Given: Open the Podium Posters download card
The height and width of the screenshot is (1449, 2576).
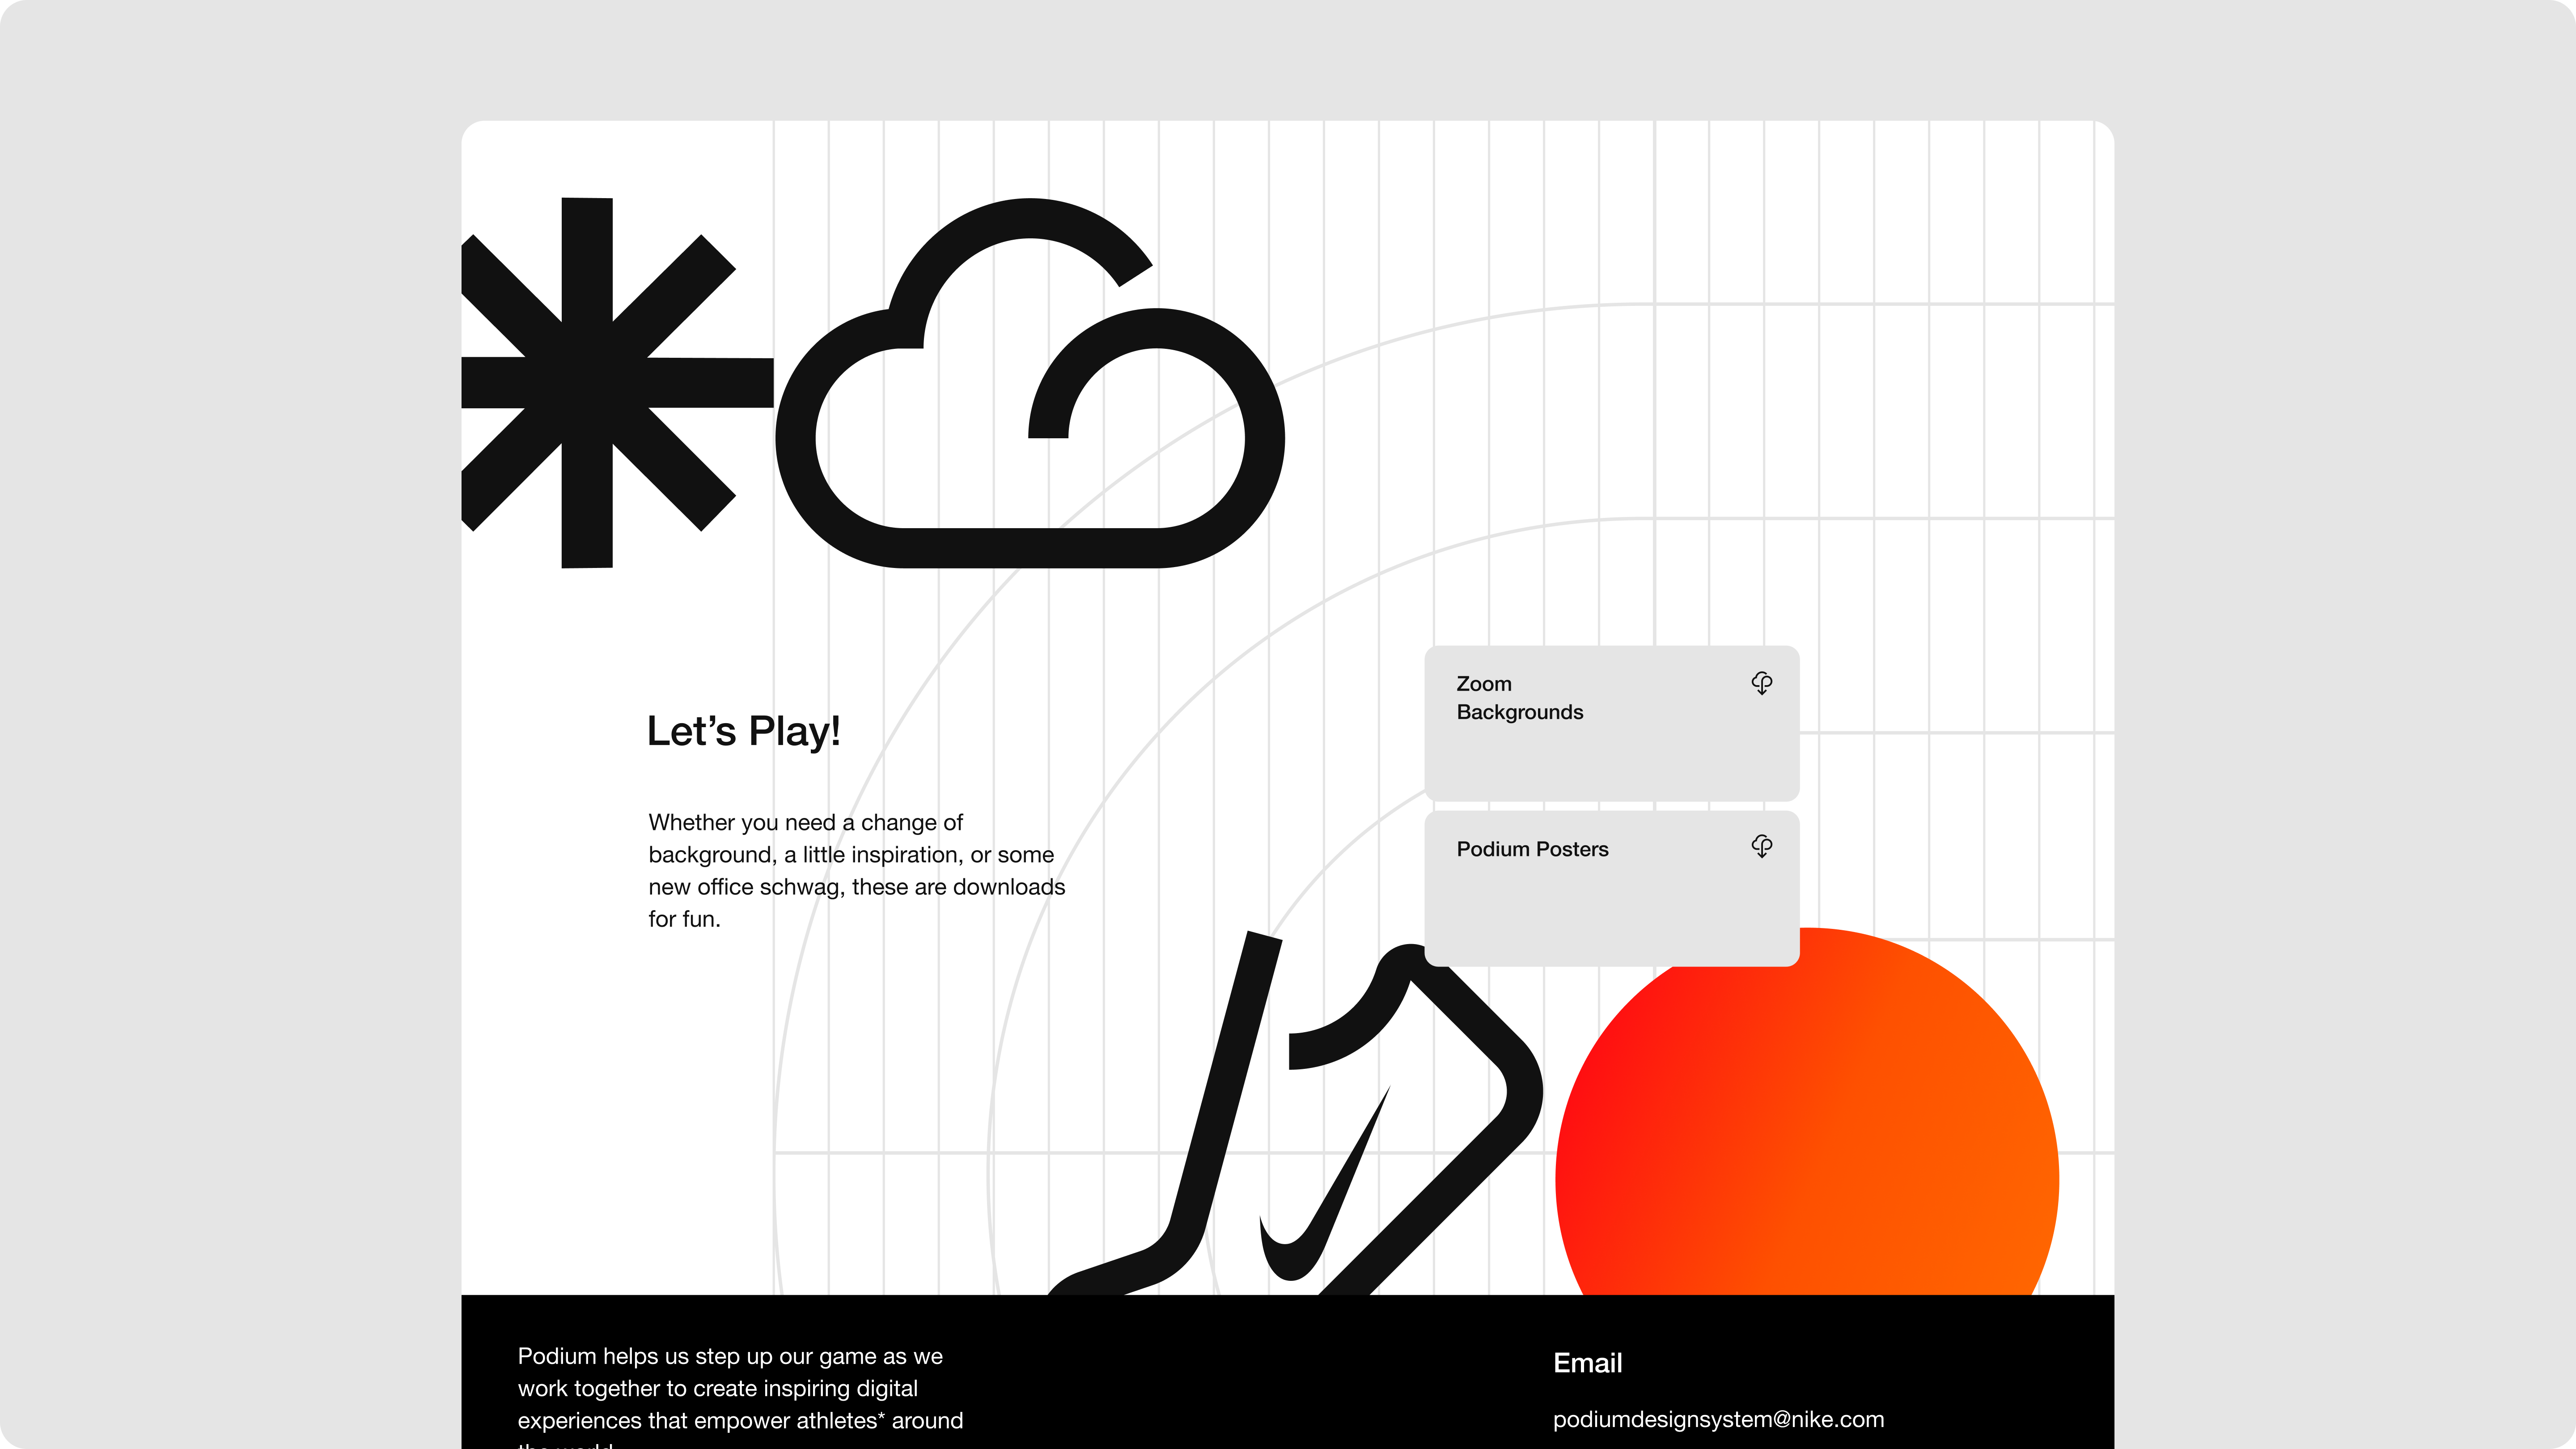Looking at the screenshot, I should point(1611,888).
